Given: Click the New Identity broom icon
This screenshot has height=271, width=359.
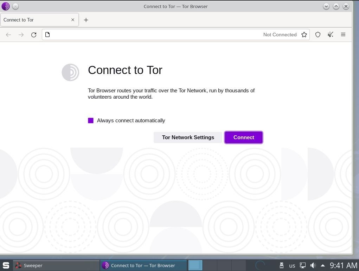Looking at the screenshot, I should 331,35.
